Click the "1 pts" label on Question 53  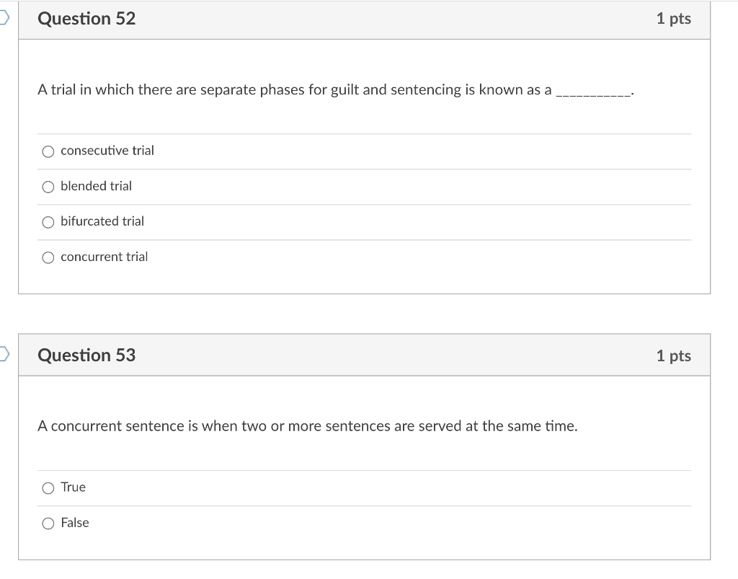[675, 355]
